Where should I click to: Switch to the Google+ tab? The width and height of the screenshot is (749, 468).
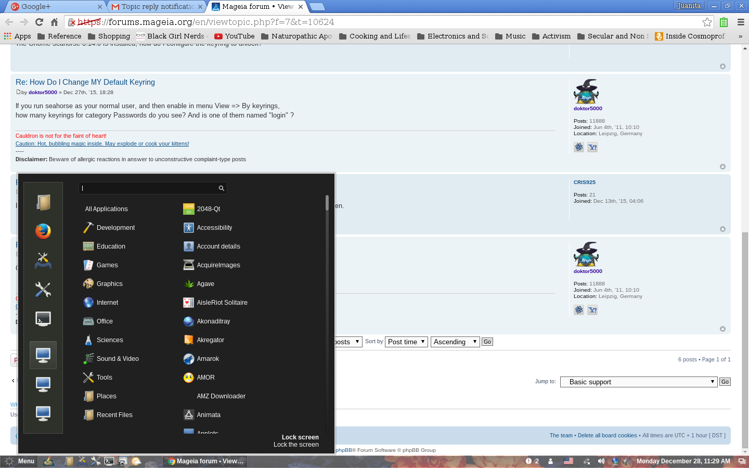(x=56, y=7)
